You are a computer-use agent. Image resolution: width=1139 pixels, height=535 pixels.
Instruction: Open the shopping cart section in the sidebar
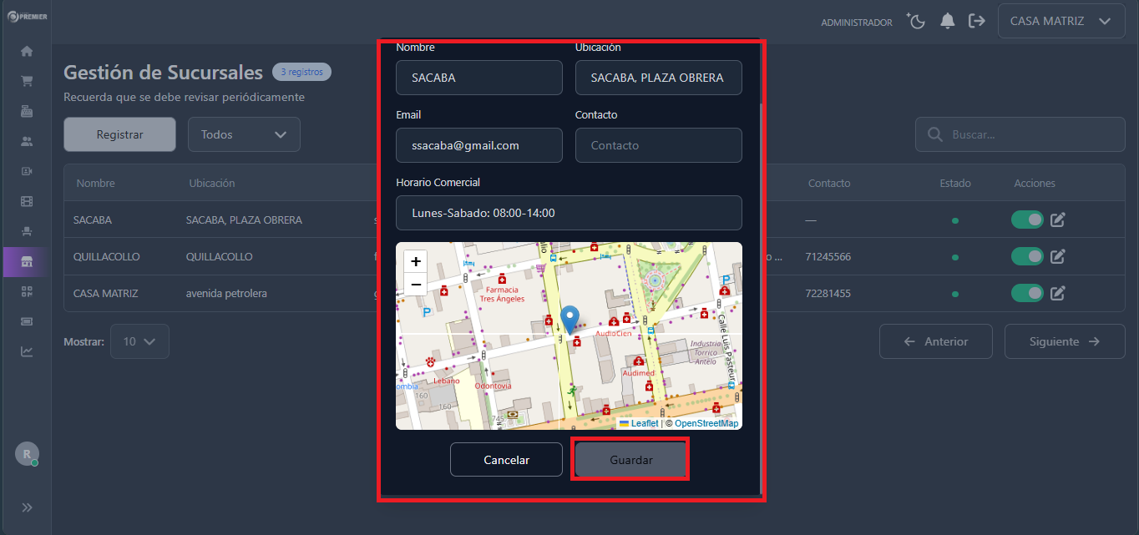(x=27, y=81)
